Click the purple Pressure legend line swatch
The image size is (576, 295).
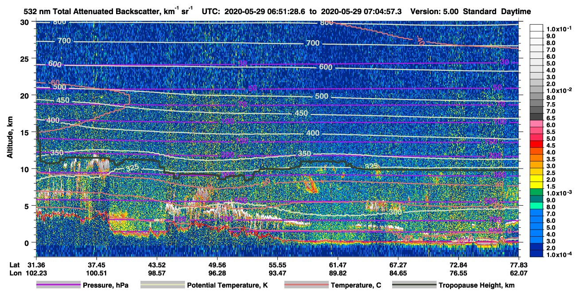[58, 285]
